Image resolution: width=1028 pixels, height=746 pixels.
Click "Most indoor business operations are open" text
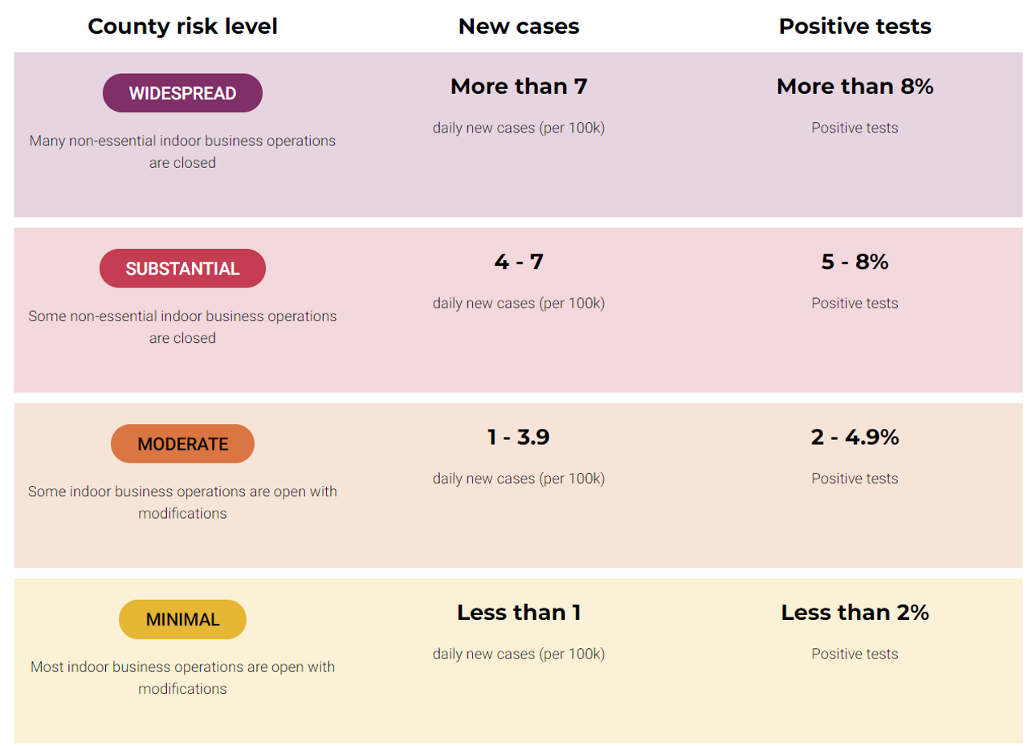pyautogui.click(x=182, y=667)
